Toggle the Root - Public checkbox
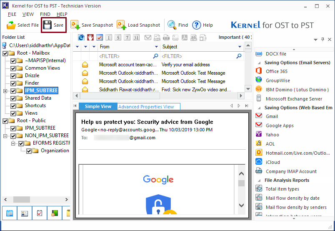 click(5, 121)
